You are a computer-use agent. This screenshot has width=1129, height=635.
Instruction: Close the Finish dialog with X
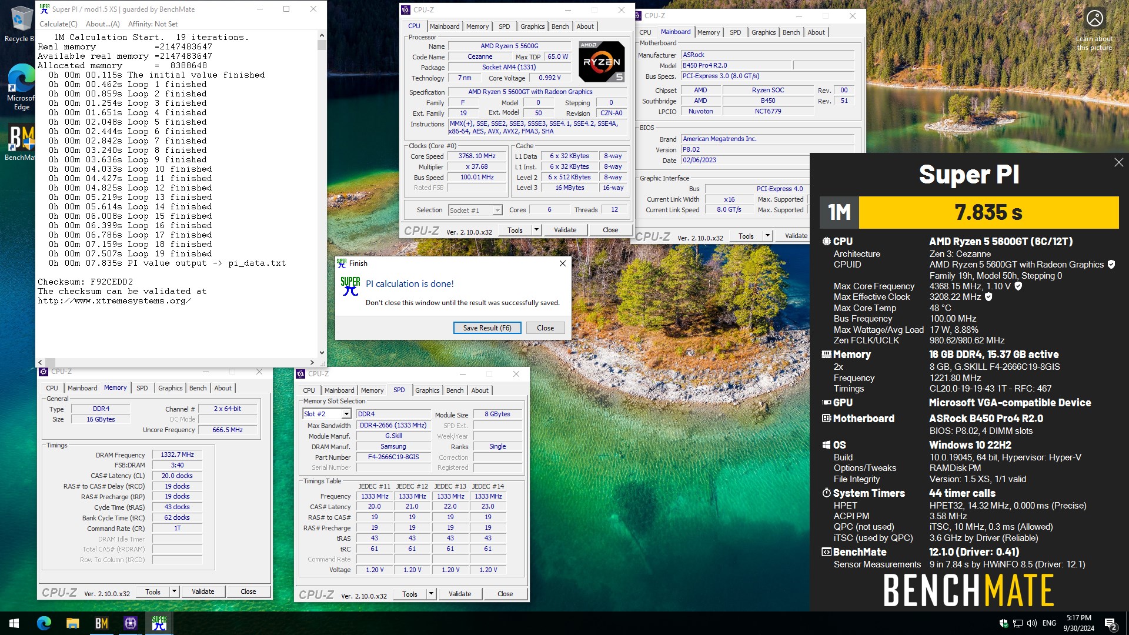coord(562,263)
